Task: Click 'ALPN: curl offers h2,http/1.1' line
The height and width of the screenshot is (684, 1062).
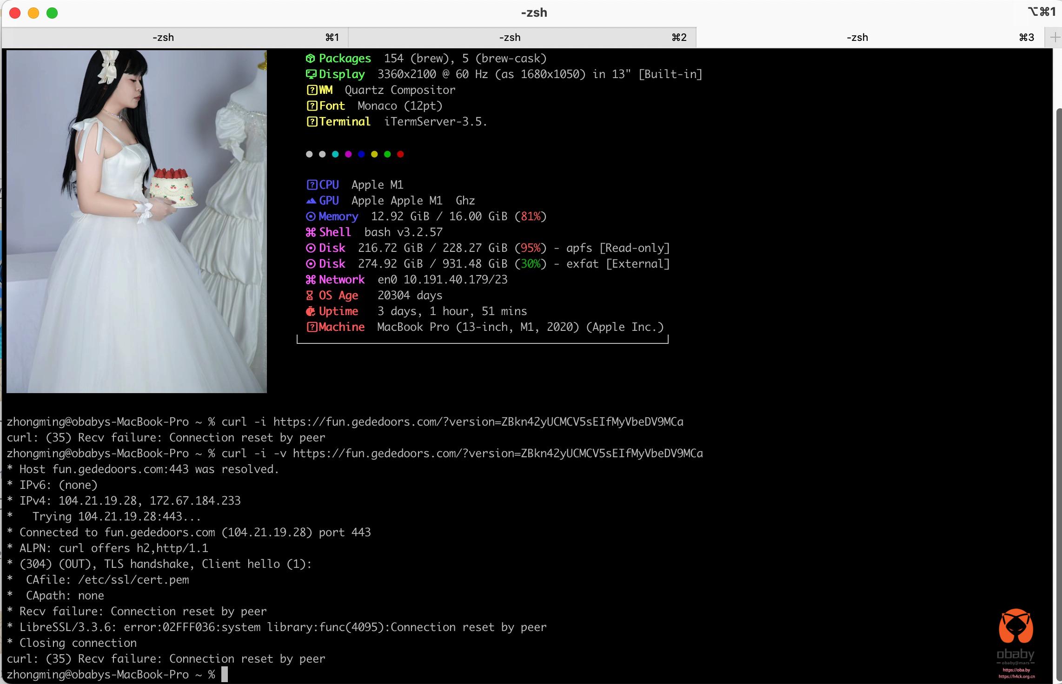Action: (x=113, y=548)
